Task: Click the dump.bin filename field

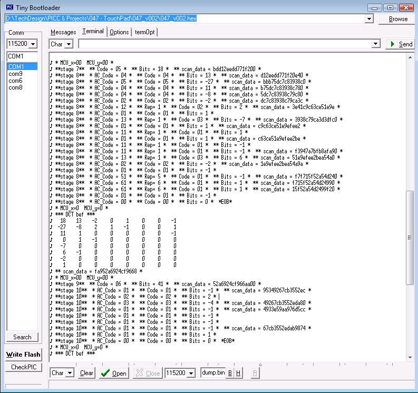Action: (213, 373)
